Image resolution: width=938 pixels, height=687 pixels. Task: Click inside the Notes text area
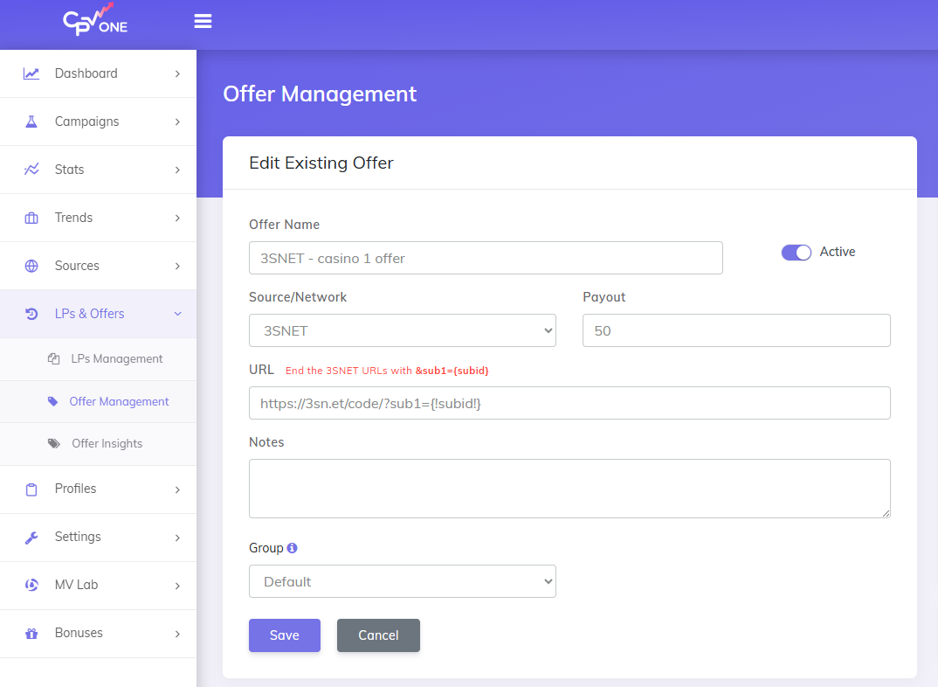pos(569,488)
